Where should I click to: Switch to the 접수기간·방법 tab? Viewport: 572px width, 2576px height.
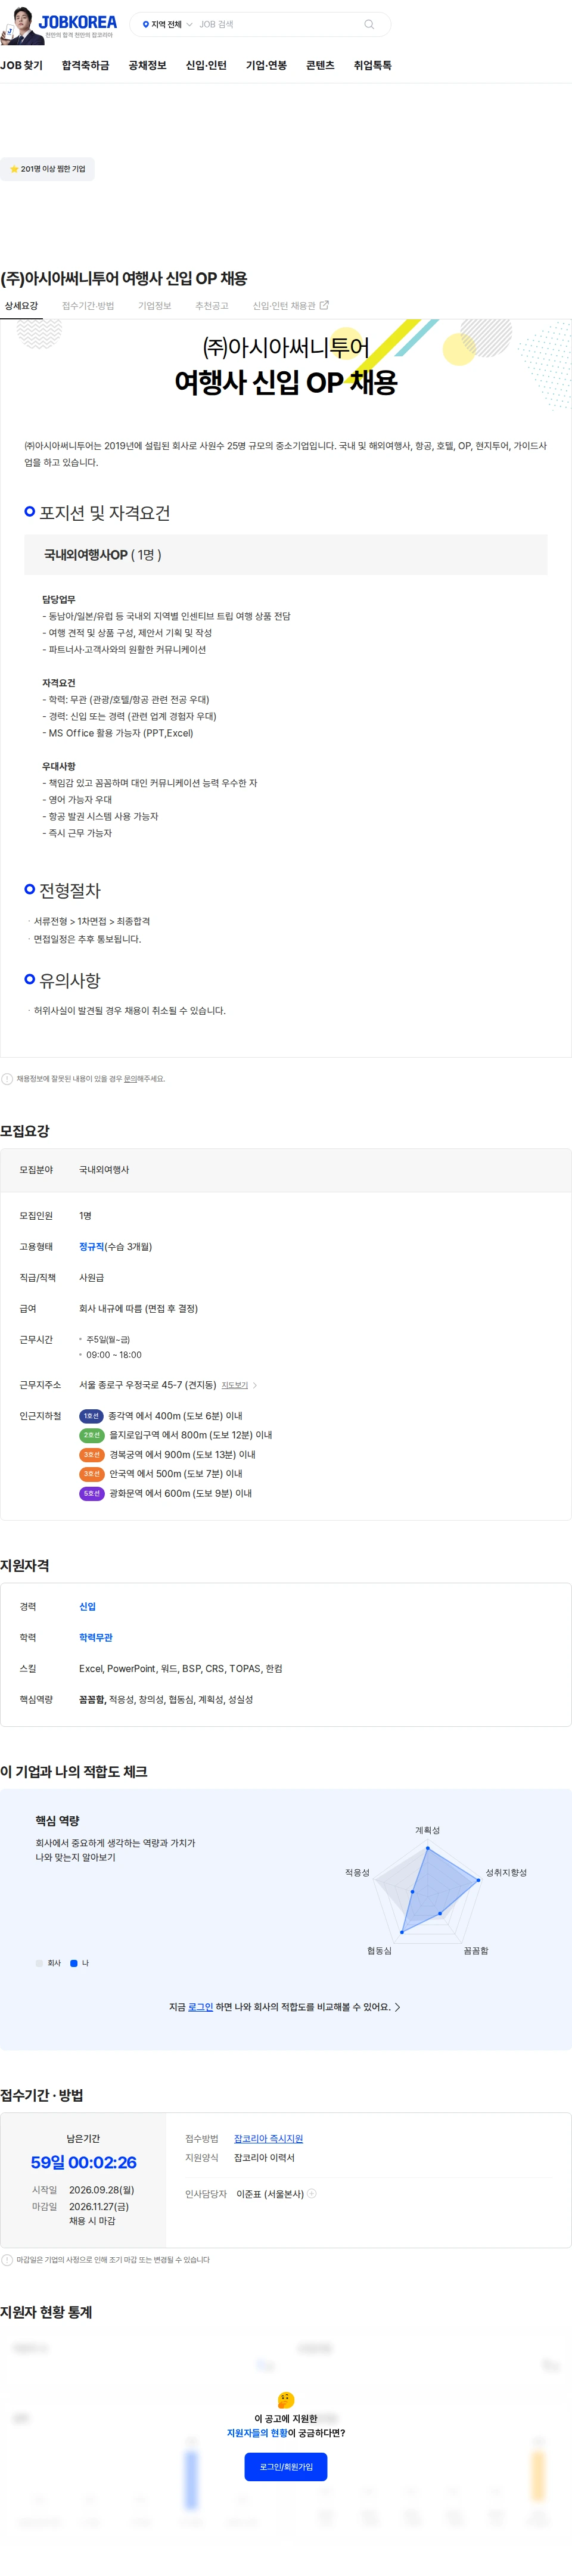(x=88, y=306)
